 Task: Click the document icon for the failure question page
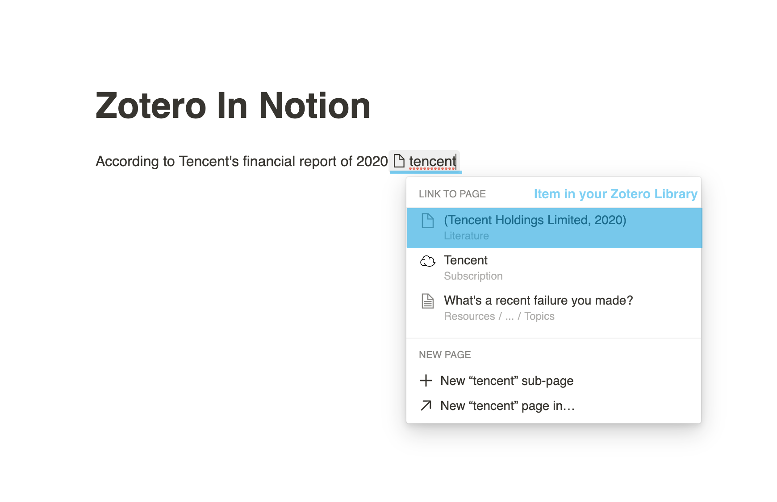[x=427, y=301]
